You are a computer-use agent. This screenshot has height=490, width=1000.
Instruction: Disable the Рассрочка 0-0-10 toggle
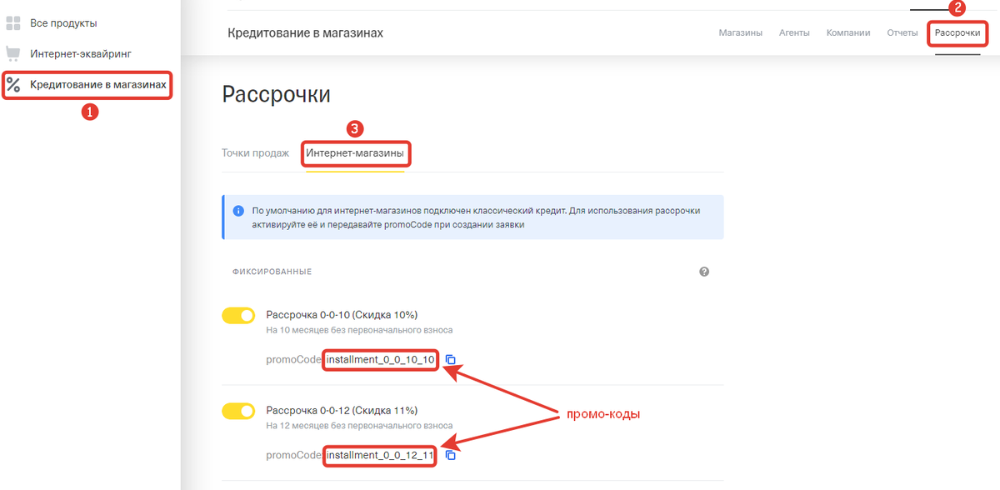pyautogui.click(x=238, y=316)
